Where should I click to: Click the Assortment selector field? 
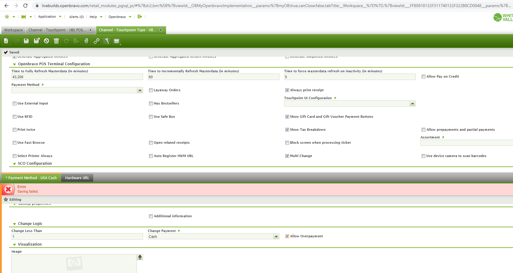tap(467, 143)
